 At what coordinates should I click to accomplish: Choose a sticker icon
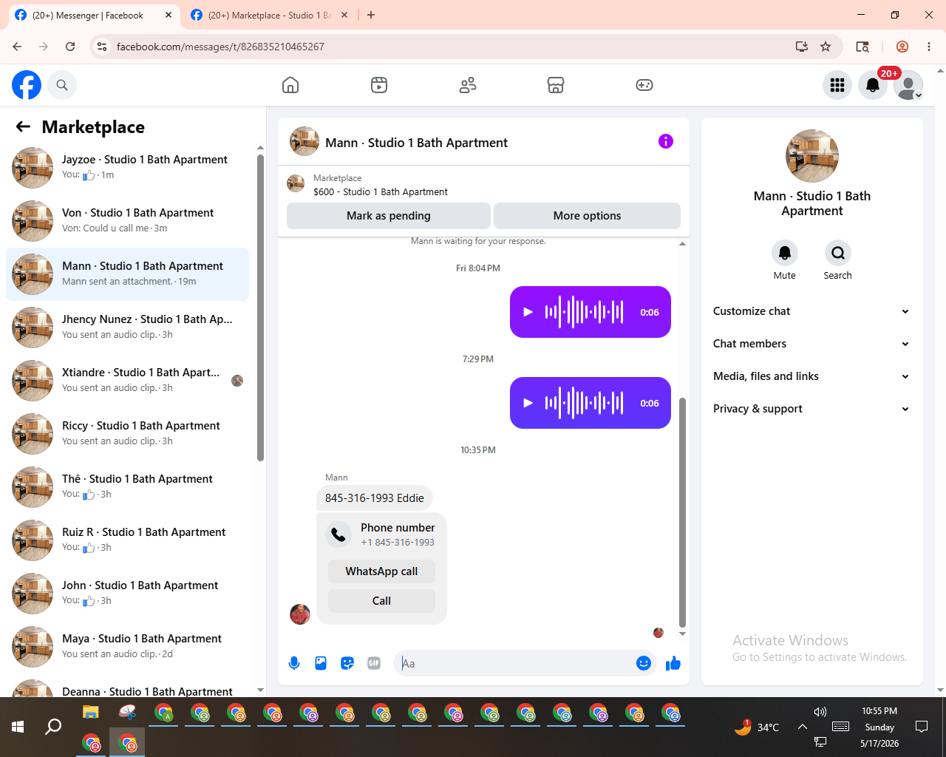[347, 663]
